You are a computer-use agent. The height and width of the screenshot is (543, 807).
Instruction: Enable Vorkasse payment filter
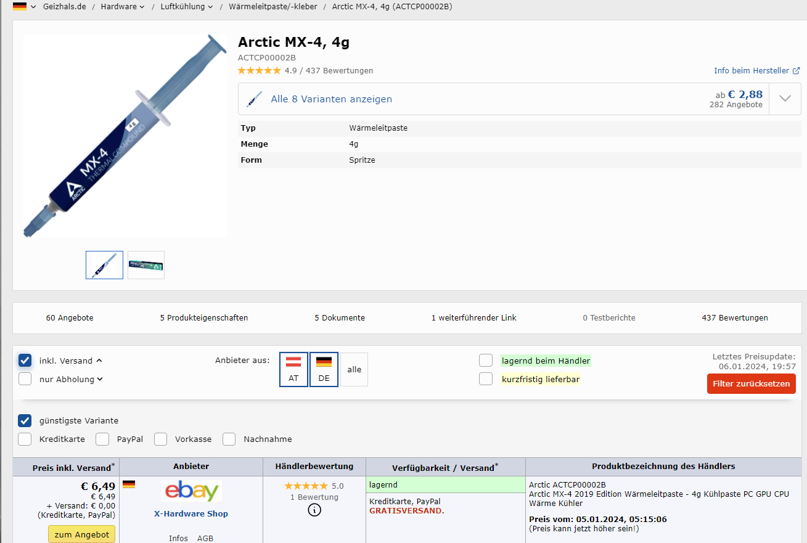161,439
